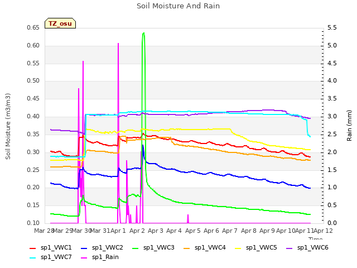This screenshot has width=357, height=268.
Task: Toggle the sp1_VWC6 legend entry
Action: 307,248
